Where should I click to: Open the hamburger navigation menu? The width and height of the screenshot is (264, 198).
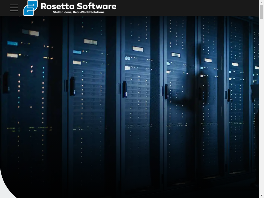14,8
